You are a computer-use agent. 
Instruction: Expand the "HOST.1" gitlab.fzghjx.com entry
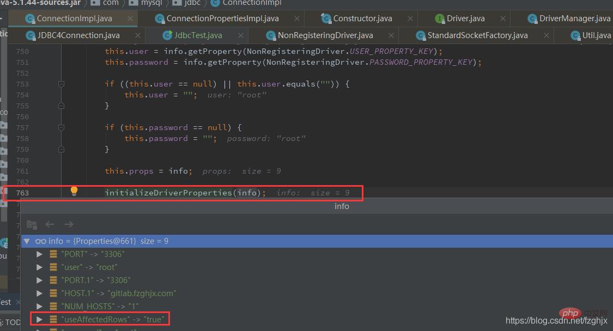(39, 293)
